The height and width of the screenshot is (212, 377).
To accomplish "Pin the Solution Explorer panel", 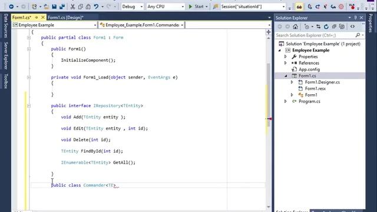I will tap(355, 18).
